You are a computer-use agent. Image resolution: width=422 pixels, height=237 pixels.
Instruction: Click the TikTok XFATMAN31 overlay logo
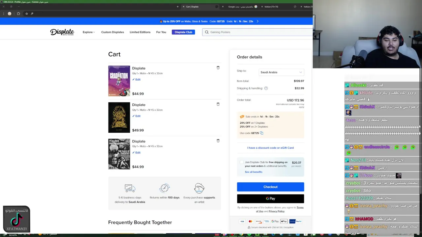pos(16,219)
